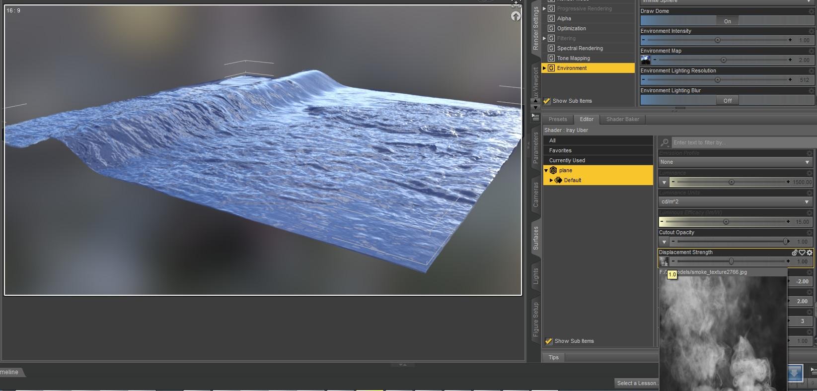The image size is (817, 391).
Task: Click the G icon beside Optimization
Action: point(551,28)
